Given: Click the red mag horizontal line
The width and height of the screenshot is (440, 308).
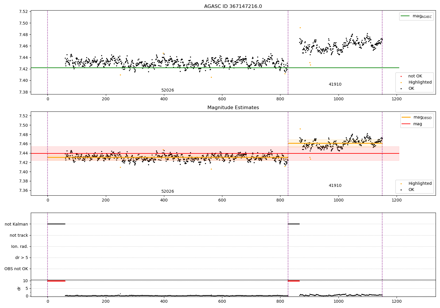Looking at the screenshot, I should pyautogui.click(x=215, y=153).
